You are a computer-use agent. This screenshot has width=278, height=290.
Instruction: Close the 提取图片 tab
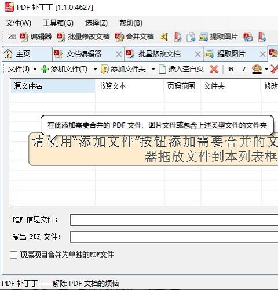point(263,54)
